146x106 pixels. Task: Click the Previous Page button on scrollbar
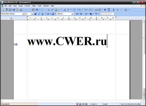[144, 92]
